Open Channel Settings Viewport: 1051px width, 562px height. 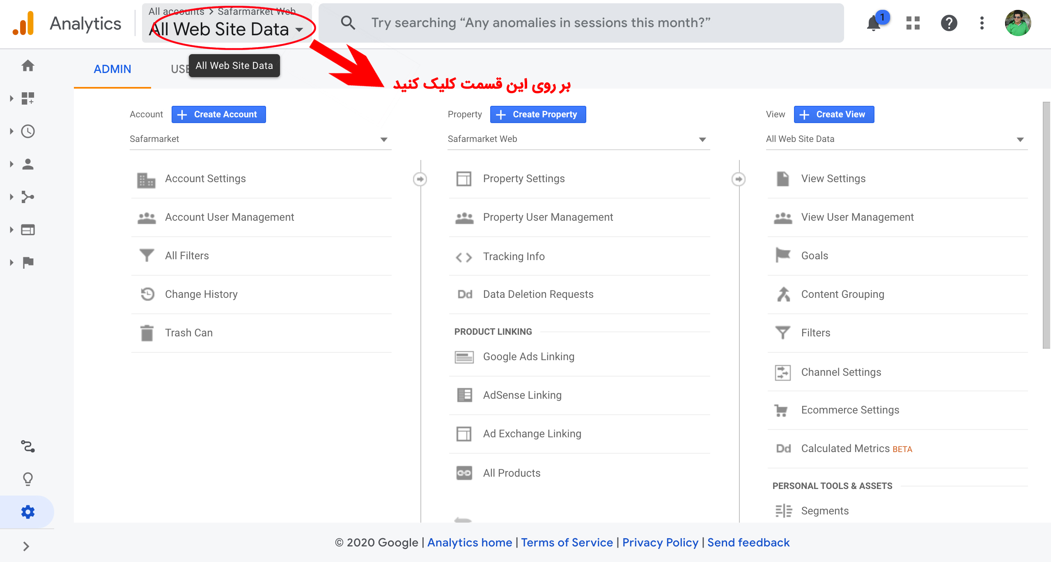coord(897,372)
